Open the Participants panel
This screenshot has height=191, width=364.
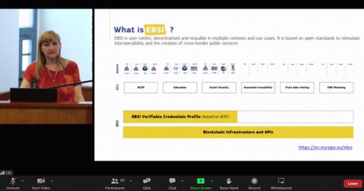click(115, 181)
